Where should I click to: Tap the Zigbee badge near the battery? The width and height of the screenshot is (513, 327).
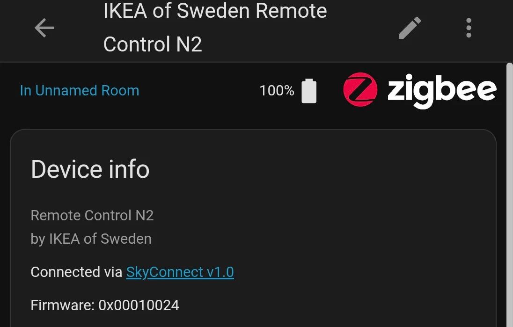click(360, 90)
